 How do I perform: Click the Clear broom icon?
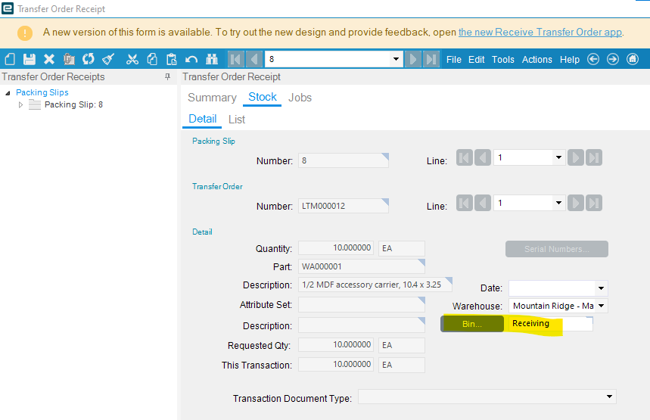108,59
